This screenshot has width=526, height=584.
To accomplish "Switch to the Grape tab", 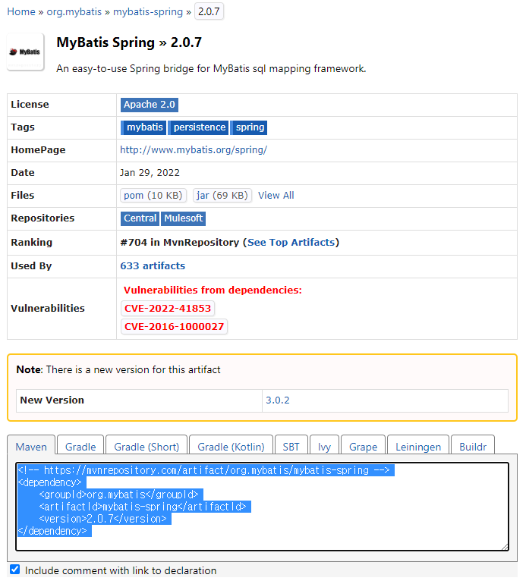I will [x=363, y=445].
